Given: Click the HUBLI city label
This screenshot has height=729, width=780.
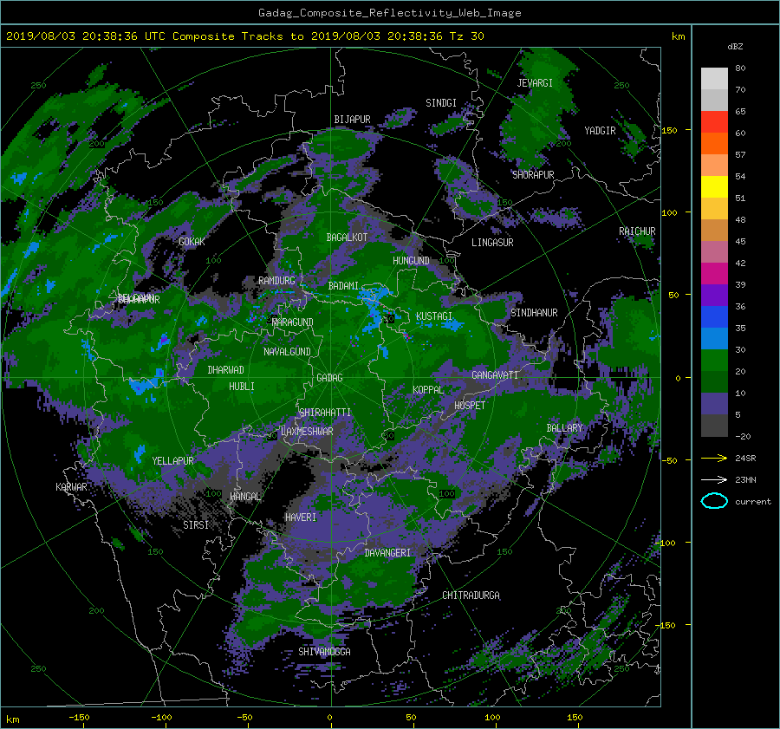Looking at the screenshot, I should [242, 386].
